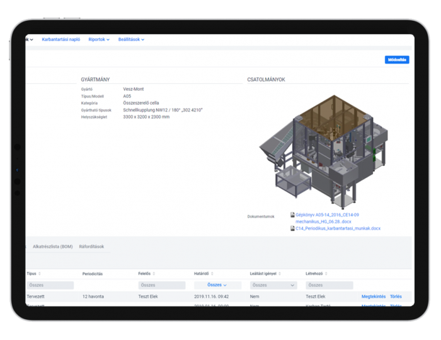Open Karbantartási napló menu item

[61, 40]
